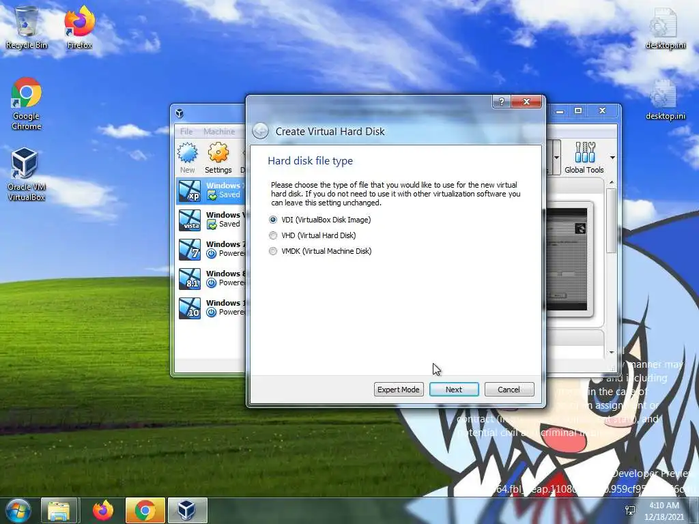Select the Google Chrome desktop shortcut
Screen dimensions: 699x524
tap(27, 104)
